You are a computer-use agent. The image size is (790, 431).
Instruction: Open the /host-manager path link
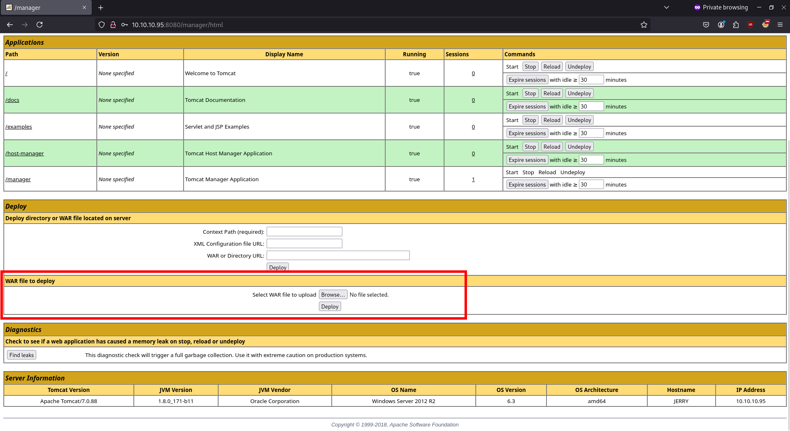[25, 153]
